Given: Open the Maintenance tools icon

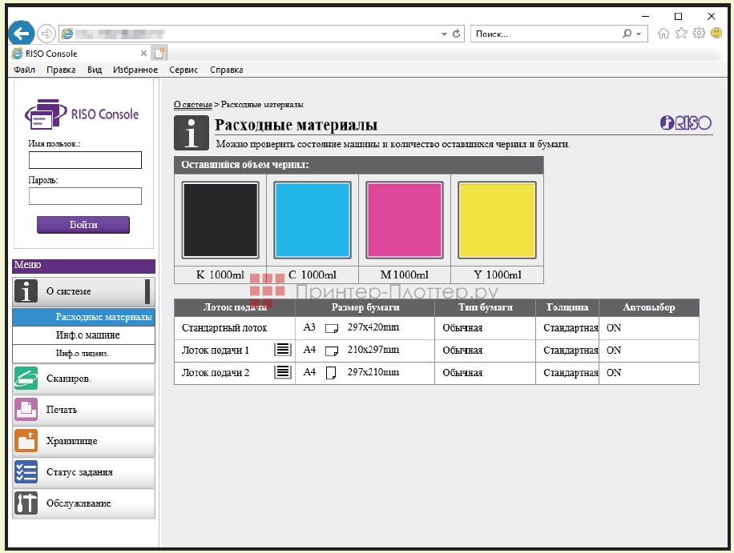Looking at the screenshot, I should [x=26, y=503].
